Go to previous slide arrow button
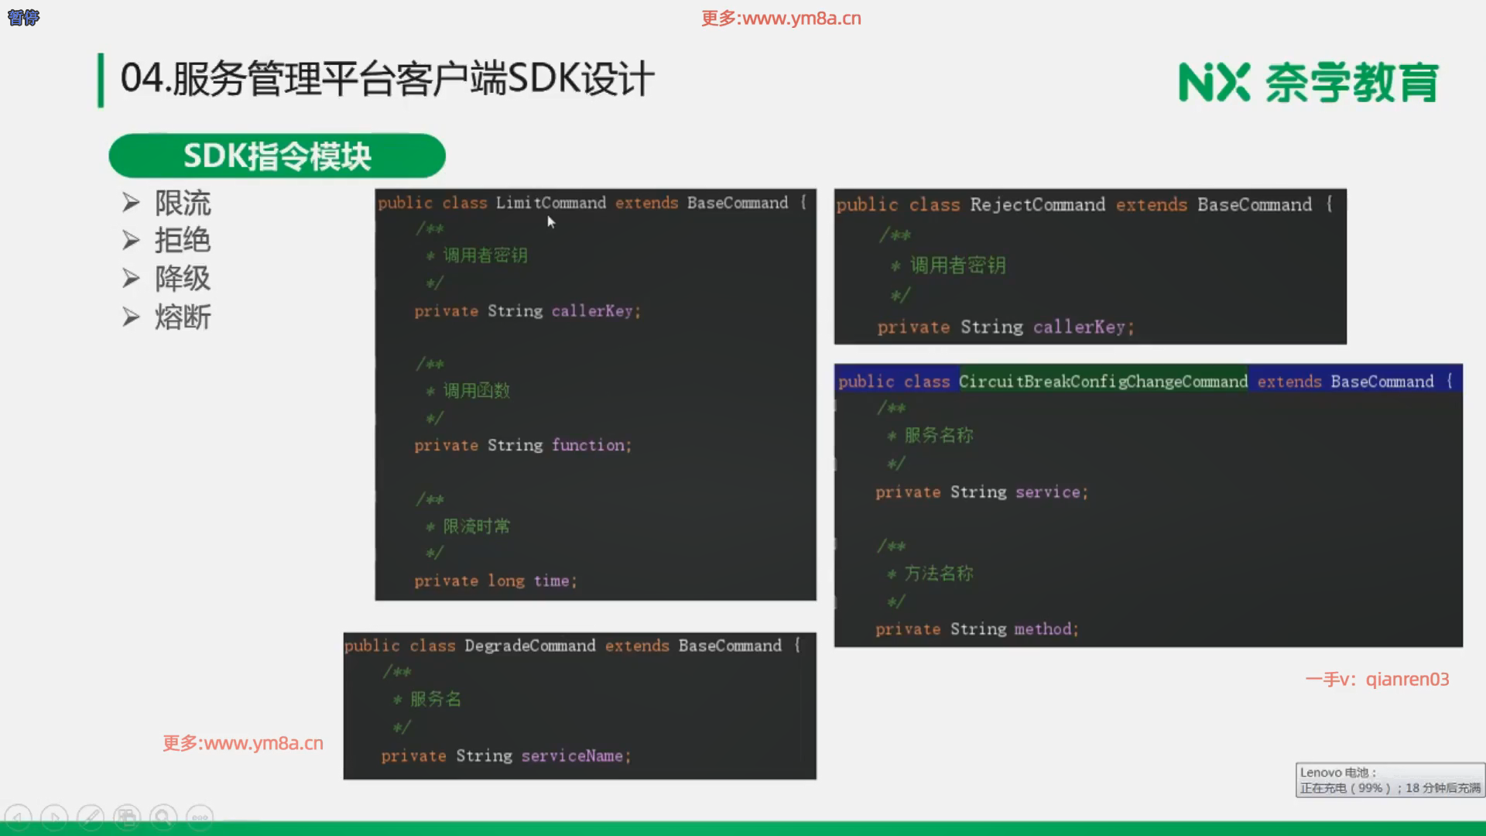This screenshot has height=836, width=1486. [x=18, y=817]
